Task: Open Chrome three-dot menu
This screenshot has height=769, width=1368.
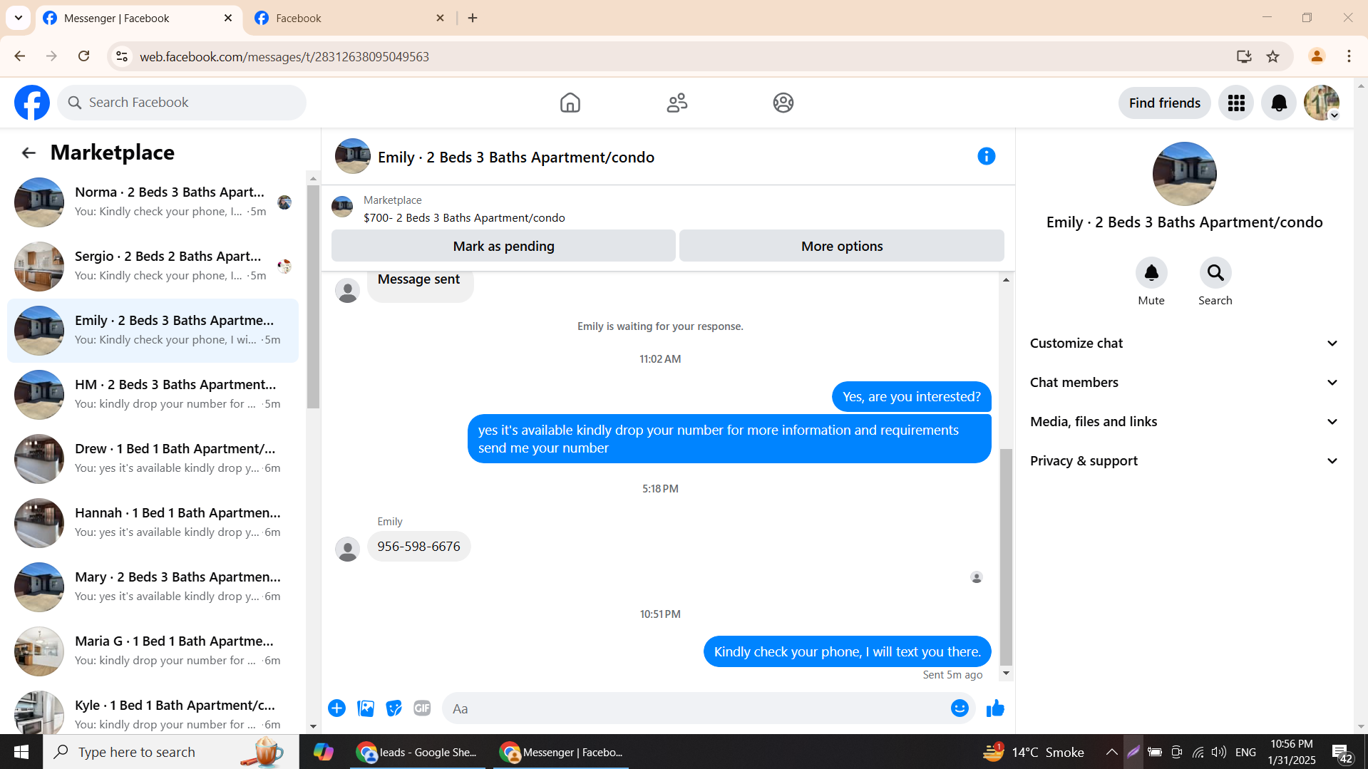Action: pos(1349,56)
